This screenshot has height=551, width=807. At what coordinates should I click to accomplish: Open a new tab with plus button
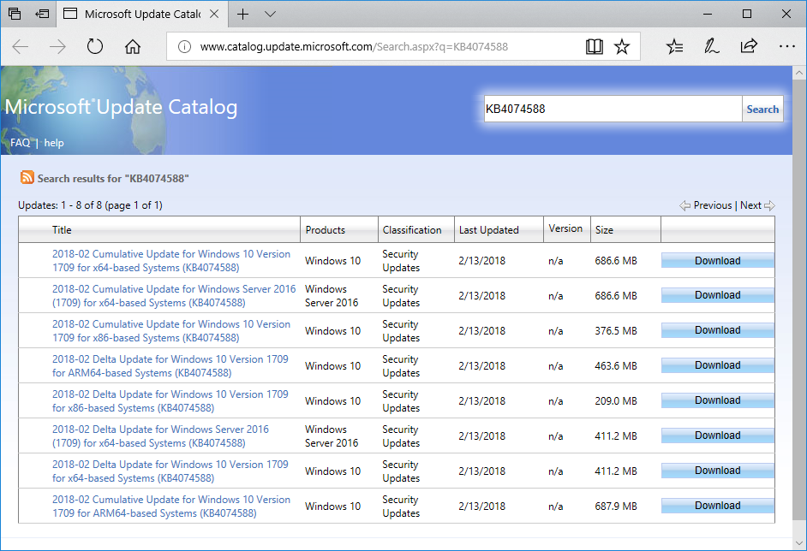(243, 14)
